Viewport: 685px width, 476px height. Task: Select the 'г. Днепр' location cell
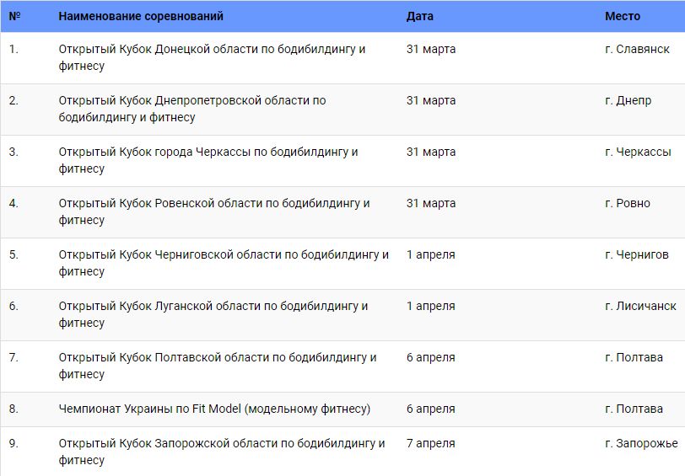628,100
